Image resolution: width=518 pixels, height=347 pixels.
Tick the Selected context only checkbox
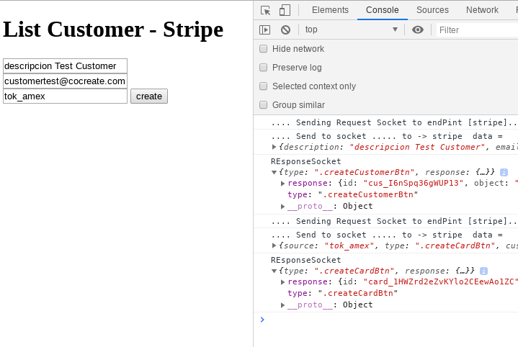(x=264, y=86)
